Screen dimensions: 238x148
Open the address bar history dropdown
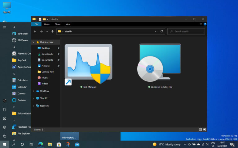point(156,31)
